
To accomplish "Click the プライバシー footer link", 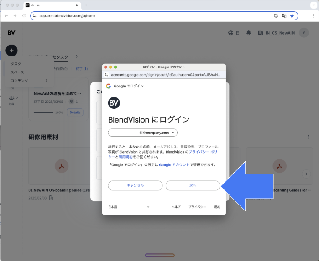I will click(x=197, y=207).
